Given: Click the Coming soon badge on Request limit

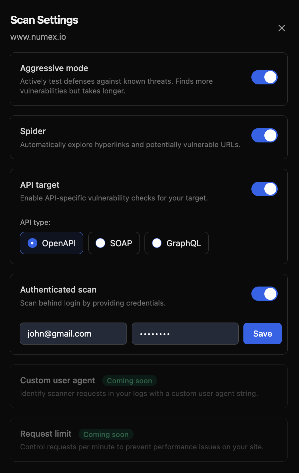Looking at the screenshot, I should click(x=106, y=434).
